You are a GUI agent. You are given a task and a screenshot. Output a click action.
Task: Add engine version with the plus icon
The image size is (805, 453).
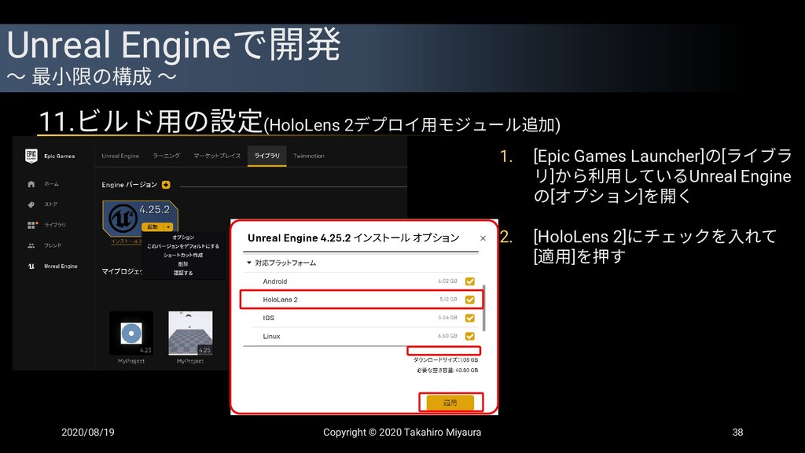[x=166, y=185]
